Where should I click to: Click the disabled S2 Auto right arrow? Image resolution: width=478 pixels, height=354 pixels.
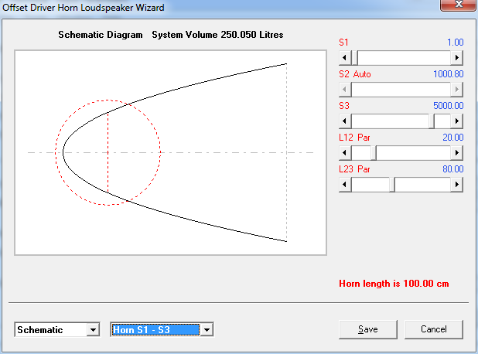pyautogui.click(x=456, y=89)
